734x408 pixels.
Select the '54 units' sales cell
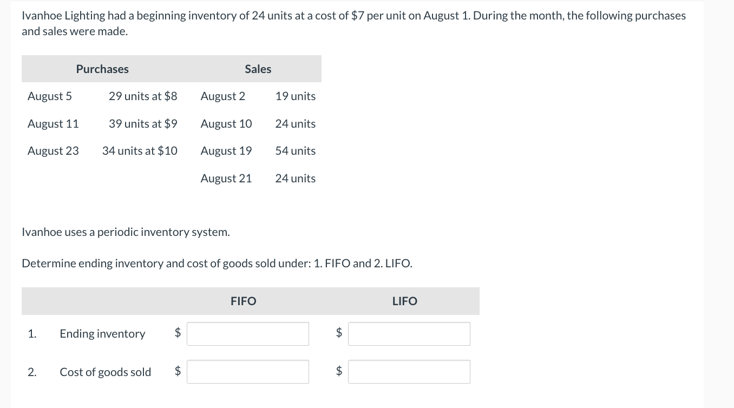coord(296,151)
